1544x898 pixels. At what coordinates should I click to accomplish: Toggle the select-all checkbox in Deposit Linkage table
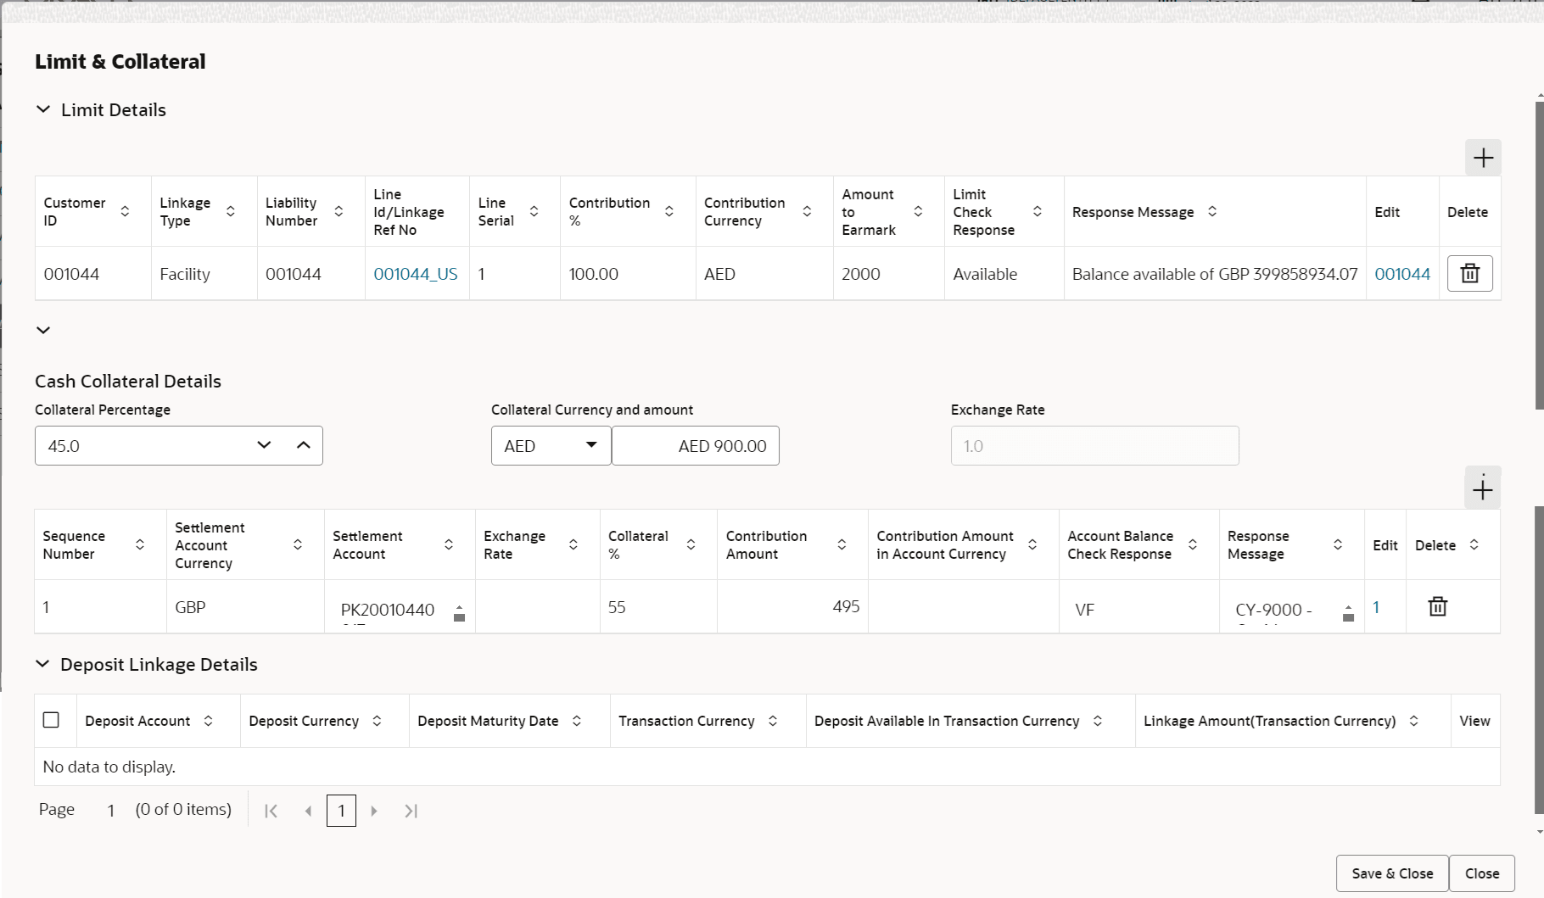coord(53,719)
